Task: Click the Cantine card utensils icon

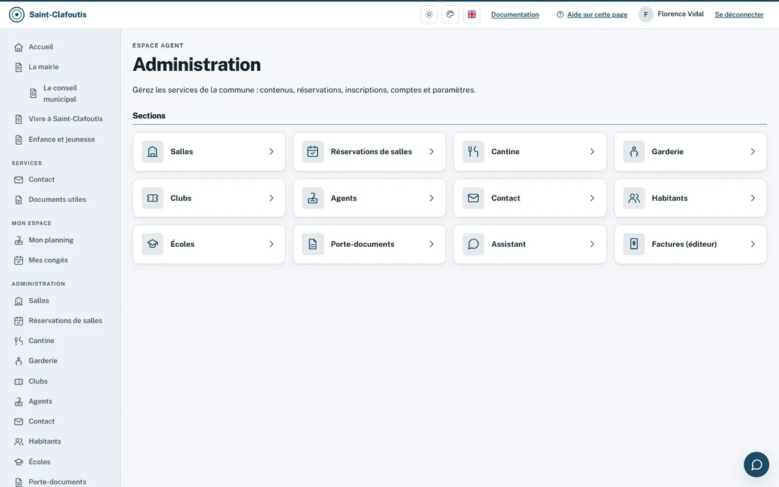Action: pyautogui.click(x=473, y=152)
